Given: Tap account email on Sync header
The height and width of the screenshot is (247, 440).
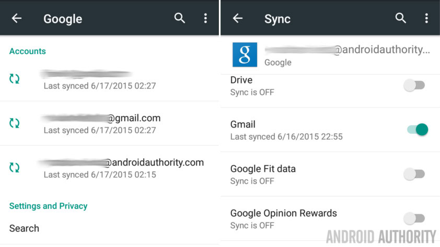Looking at the screenshot, I should pyautogui.click(x=347, y=50).
